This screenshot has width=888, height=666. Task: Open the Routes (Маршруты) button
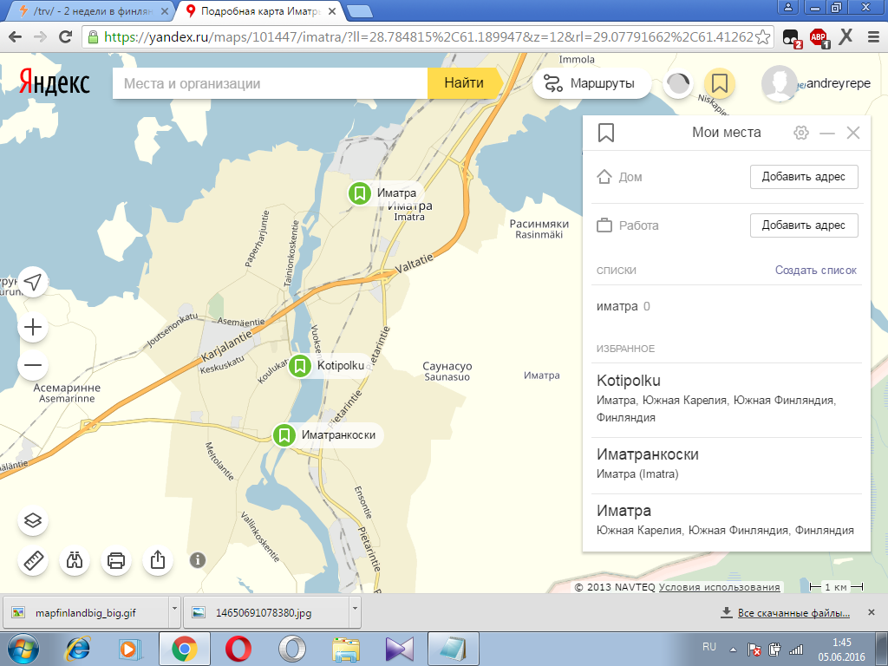(x=591, y=84)
